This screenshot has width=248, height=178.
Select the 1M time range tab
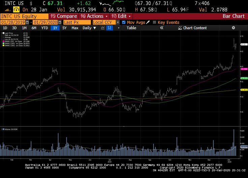point(24,28)
